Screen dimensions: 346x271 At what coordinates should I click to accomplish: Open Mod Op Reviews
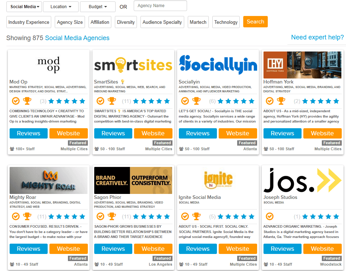click(x=28, y=133)
